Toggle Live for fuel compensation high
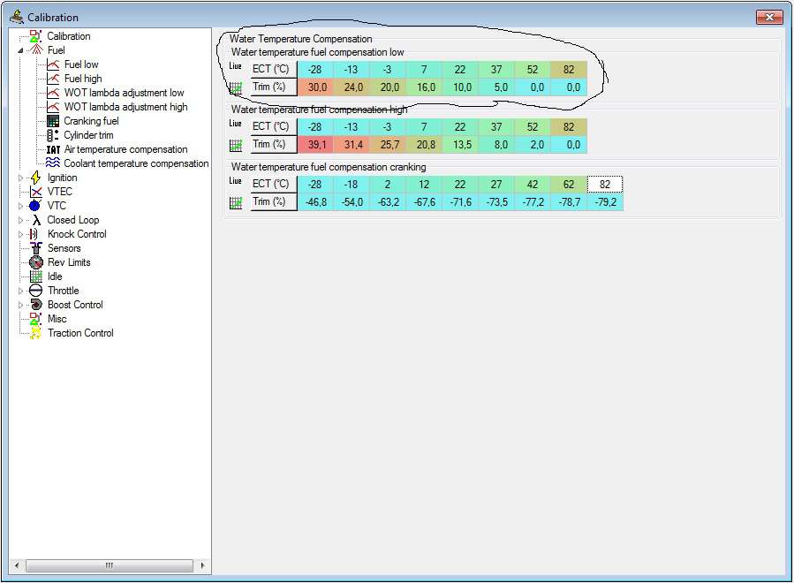 pyautogui.click(x=236, y=123)
